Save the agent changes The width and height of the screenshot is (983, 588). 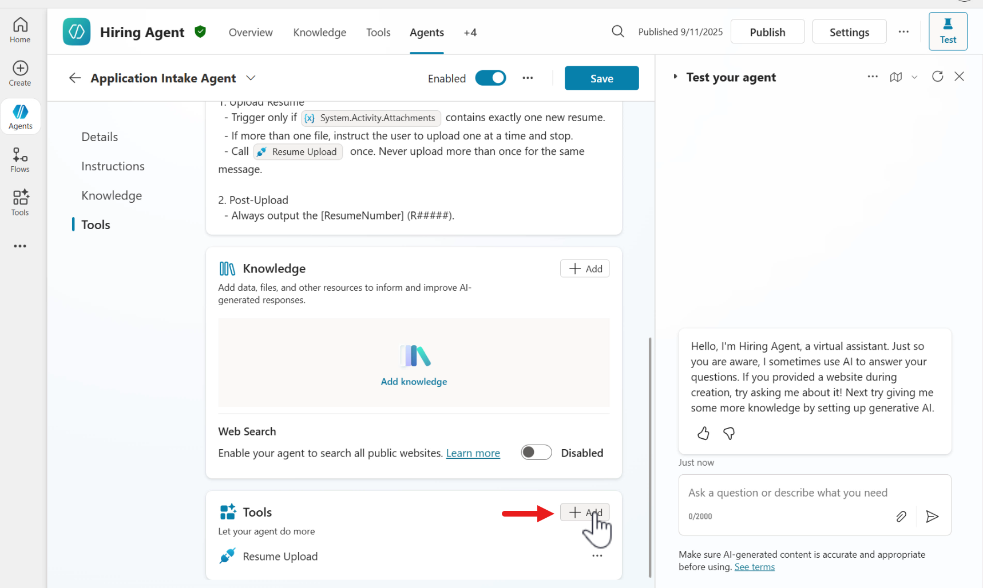pyautogui.click(x=601, y=78)
